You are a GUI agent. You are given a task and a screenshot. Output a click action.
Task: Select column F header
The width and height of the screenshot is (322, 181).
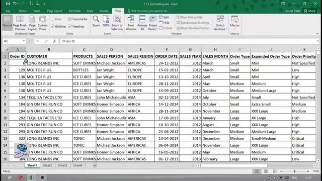point(167,49)
